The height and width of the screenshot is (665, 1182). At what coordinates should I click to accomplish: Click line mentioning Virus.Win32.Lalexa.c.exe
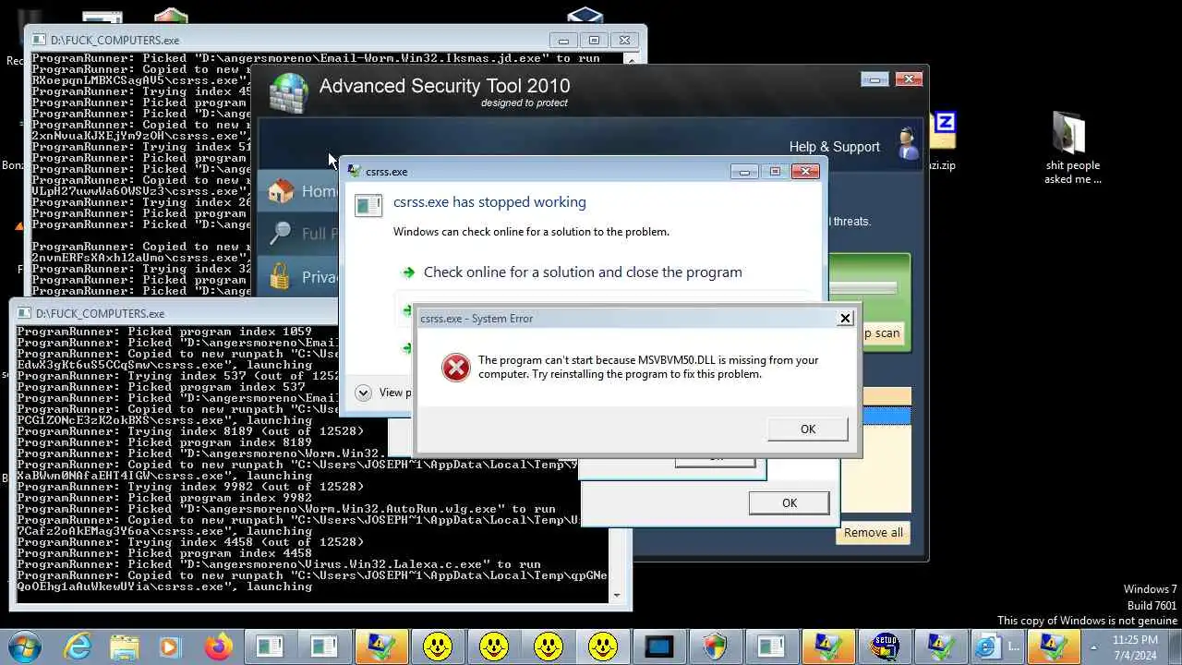[x=279, y=564]
